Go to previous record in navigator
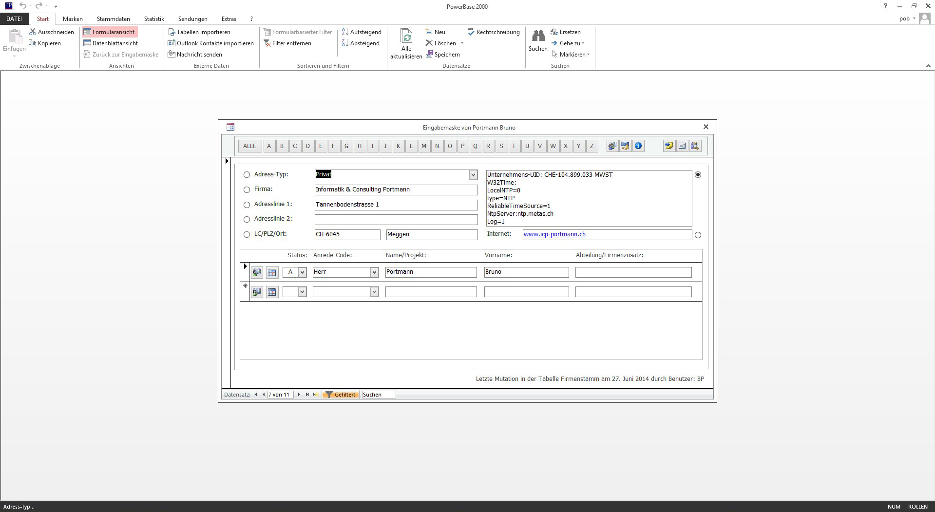The image size is (935, 512). (x=264, y=395)
